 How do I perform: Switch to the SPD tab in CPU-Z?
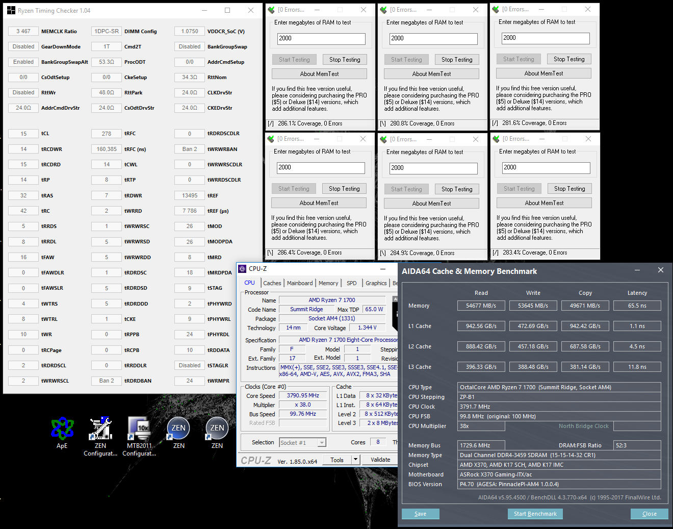351,283
